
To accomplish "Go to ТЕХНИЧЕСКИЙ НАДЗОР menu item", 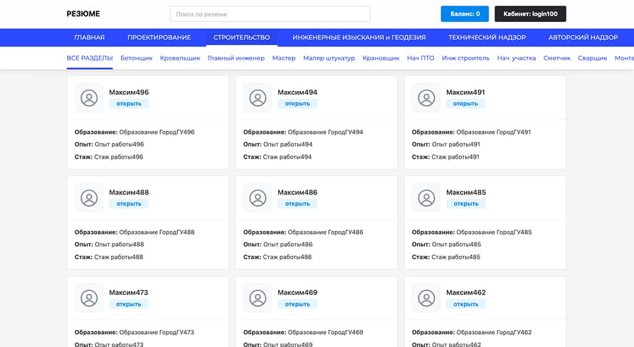I will point(487,38).
